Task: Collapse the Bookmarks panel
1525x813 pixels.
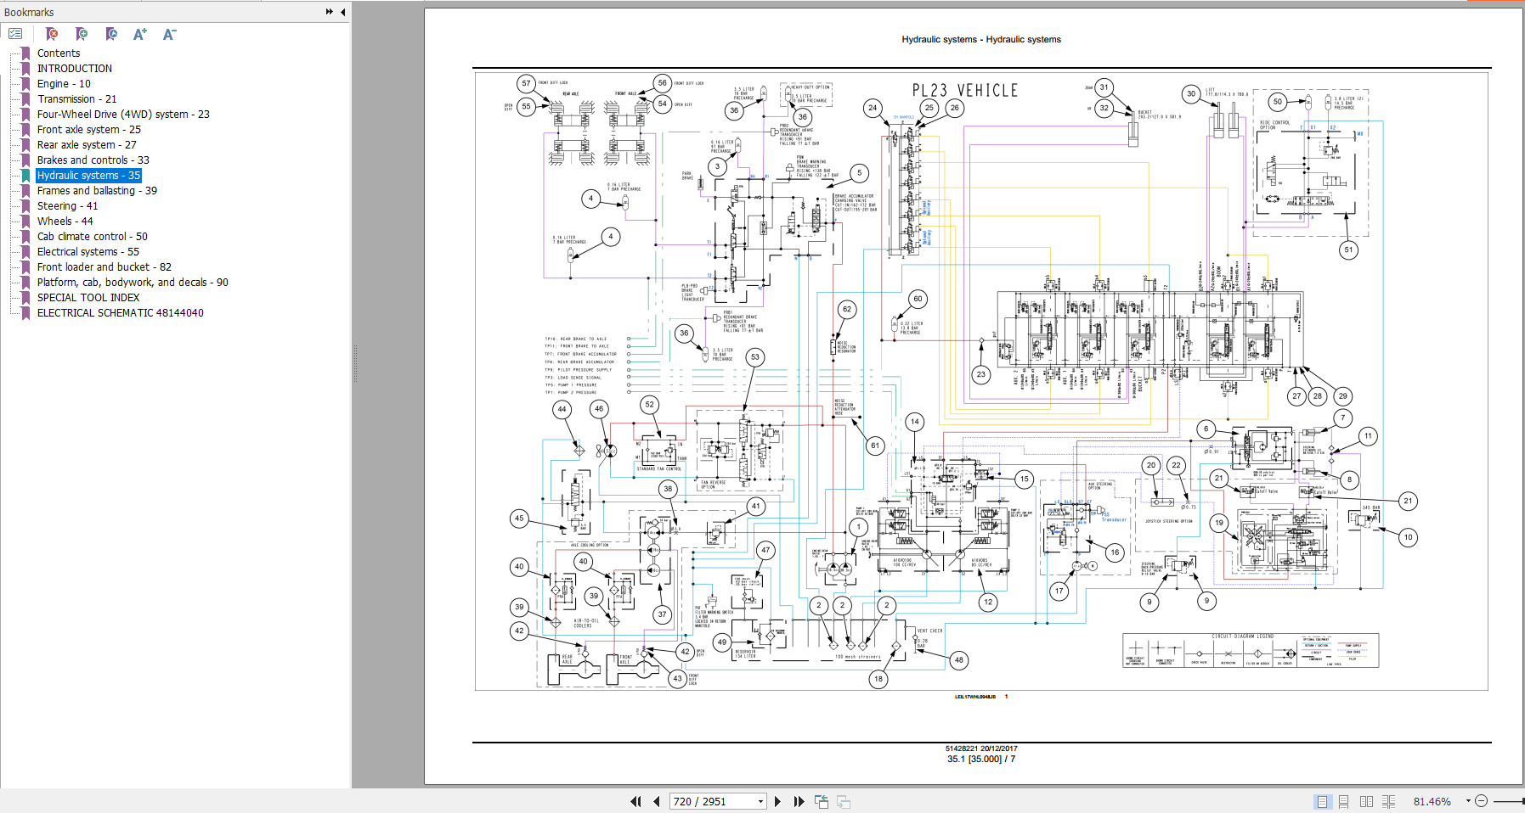Action: coord(342,12)
